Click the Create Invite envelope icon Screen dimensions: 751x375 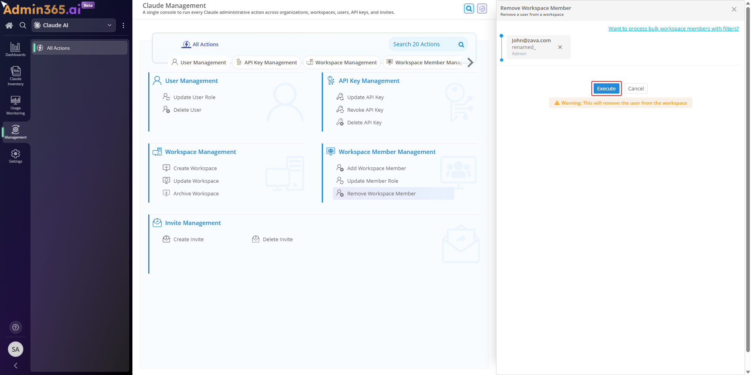tap(166, 239)
